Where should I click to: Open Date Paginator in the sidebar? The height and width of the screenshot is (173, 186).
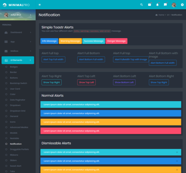(18, 100)
